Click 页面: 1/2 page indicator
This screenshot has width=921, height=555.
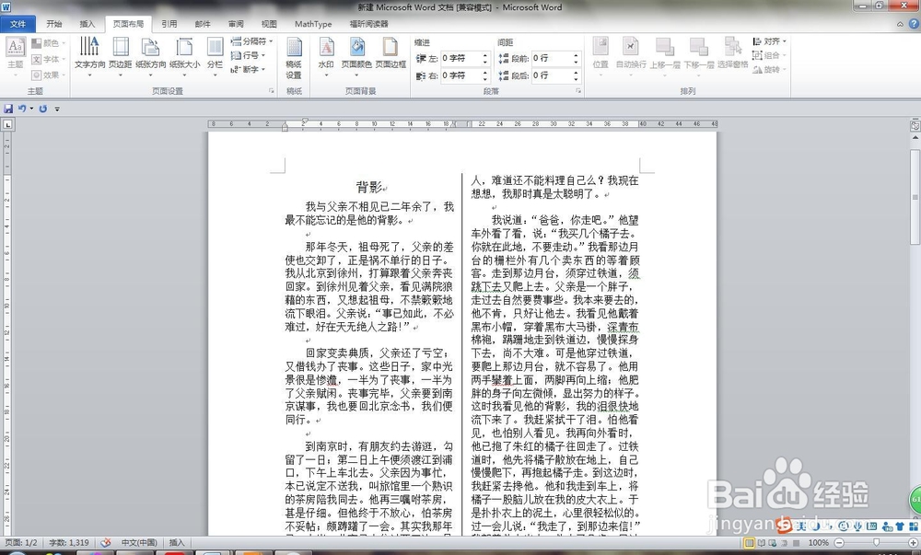pos(21,543)
